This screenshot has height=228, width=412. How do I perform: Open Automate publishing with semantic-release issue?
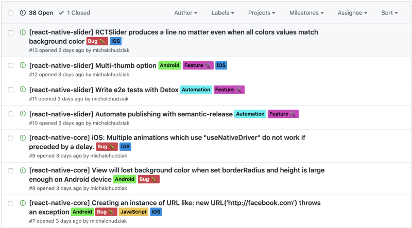click(x=131, y=114)
